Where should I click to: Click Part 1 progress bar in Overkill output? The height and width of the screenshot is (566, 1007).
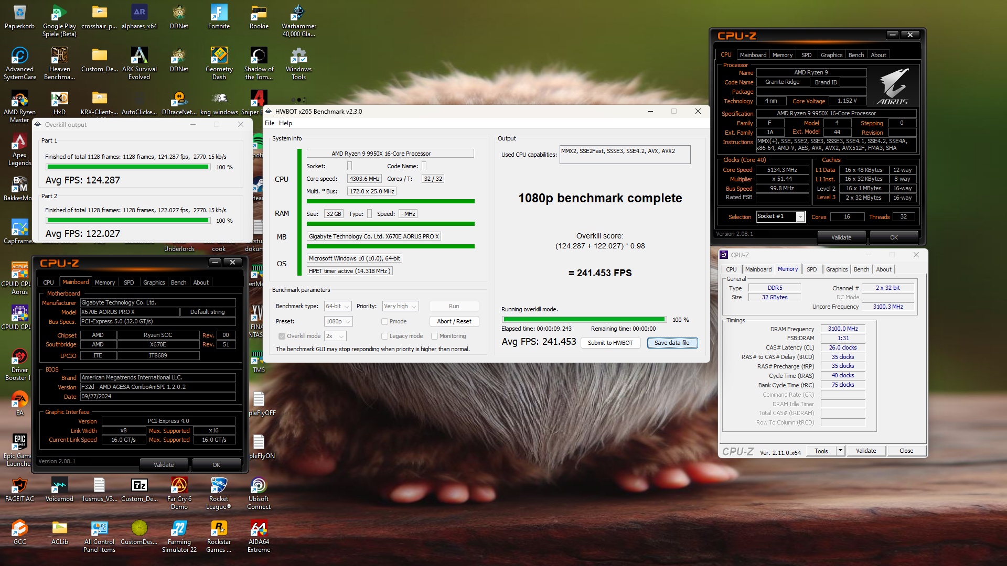pyautogui.click(x=128, y=167)
